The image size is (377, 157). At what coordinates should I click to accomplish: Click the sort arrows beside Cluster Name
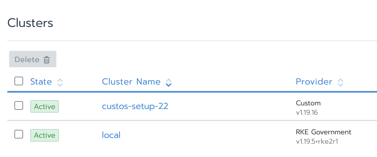169,83
